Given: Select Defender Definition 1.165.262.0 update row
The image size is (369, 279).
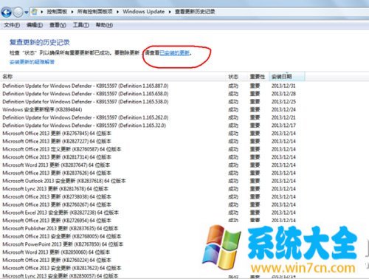Looking at the screenshot, I should click(x=149, y=117).
